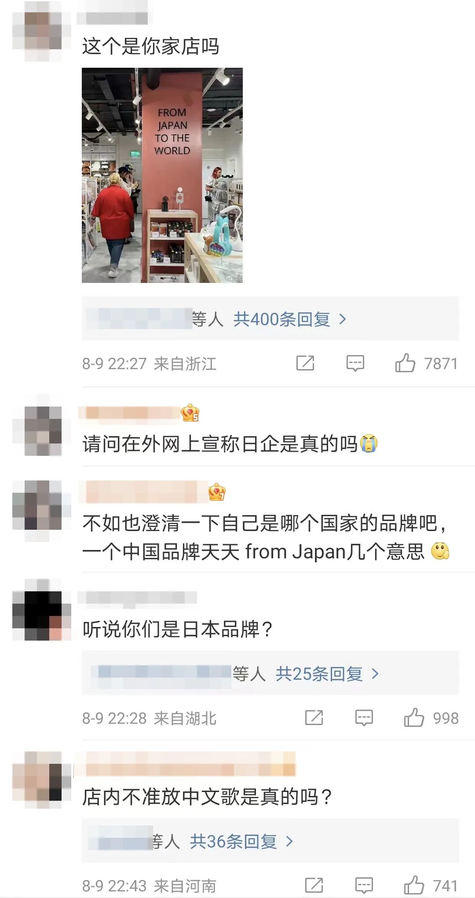The height and width of the screenshot is (898, 475).
Task: Share the 8-9 22:43 Henan comment
Action: [314, 885]
